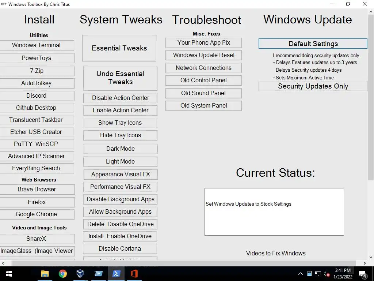Install Windows Terminal

point(36,45)
